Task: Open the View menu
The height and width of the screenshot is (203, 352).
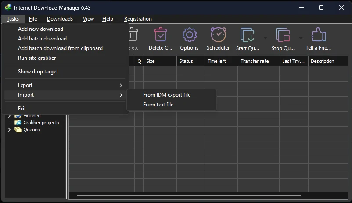Action: pyautogui.click(x=88, y=19)
